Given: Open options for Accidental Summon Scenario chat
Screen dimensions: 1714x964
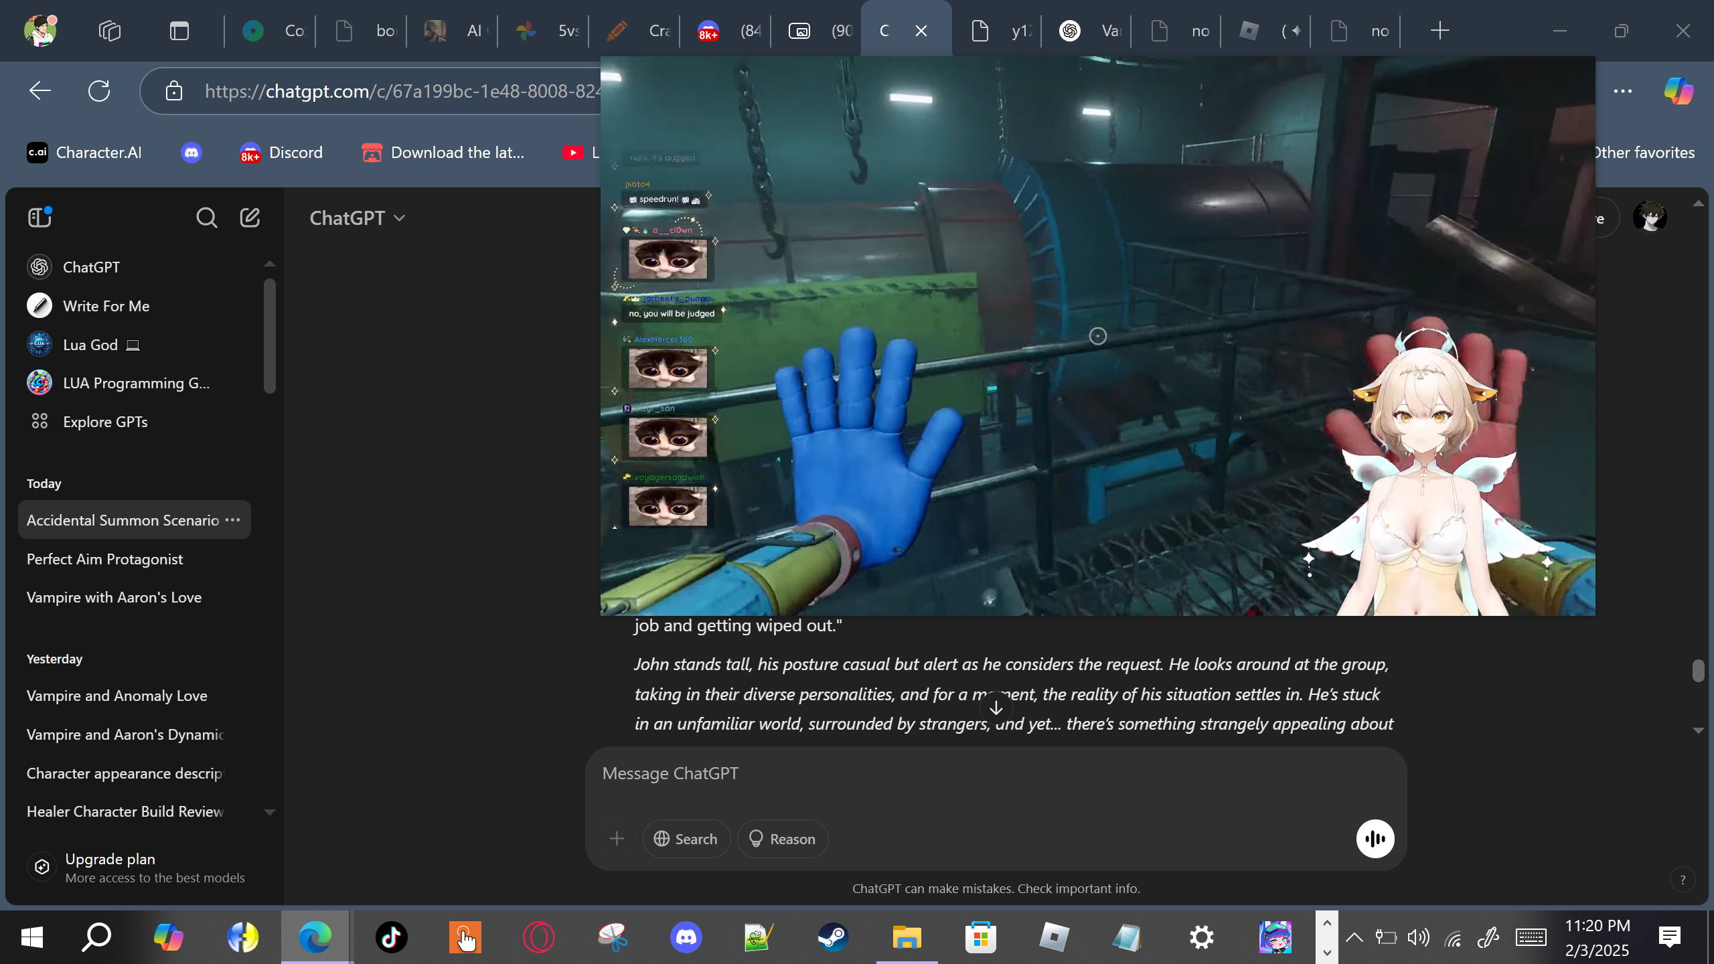Looking at the screenshot, I should [232, 520].
